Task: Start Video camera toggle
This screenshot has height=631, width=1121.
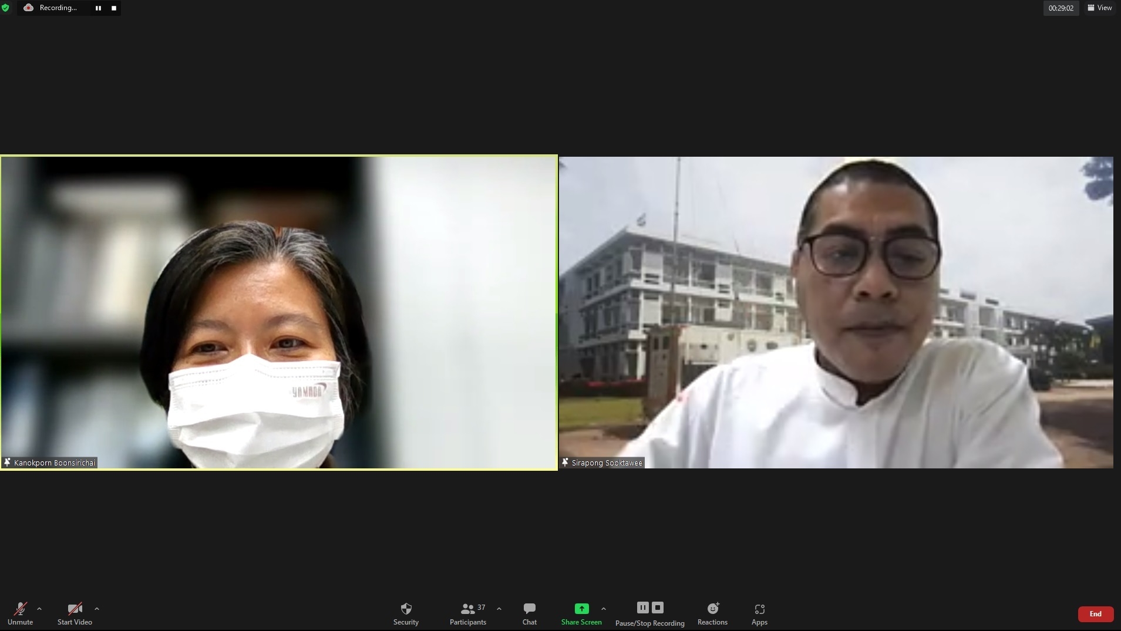Action: [75, 614]
